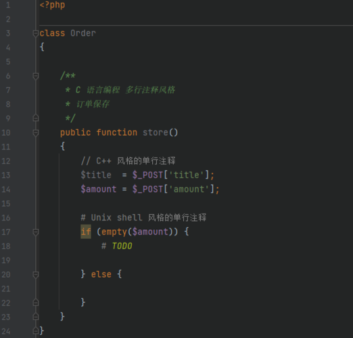Collapse the if block fold on line 17
This screenshot has width=353, height=338.
(x=36, y=232)
